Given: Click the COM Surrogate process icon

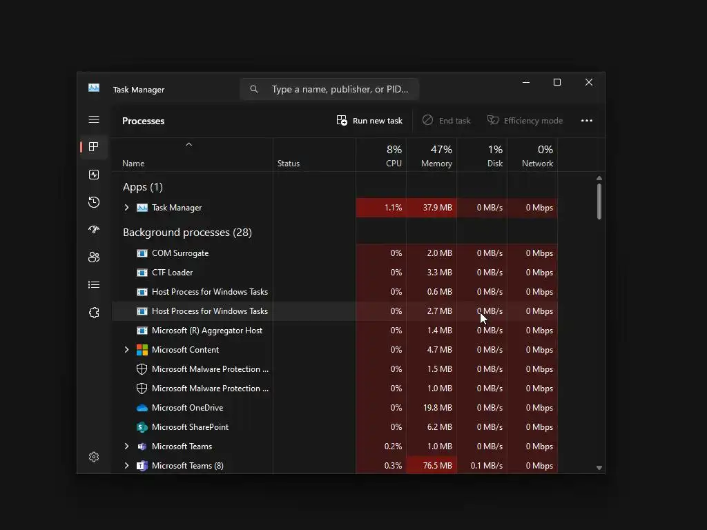Looking at the screenshot, I should (142, 253).
